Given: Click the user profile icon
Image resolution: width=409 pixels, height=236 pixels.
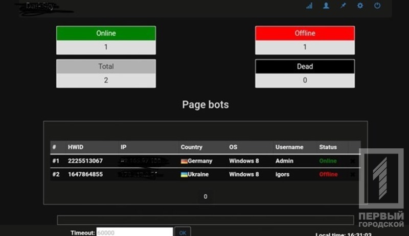Looking at the screenshot, I should 326,6.
